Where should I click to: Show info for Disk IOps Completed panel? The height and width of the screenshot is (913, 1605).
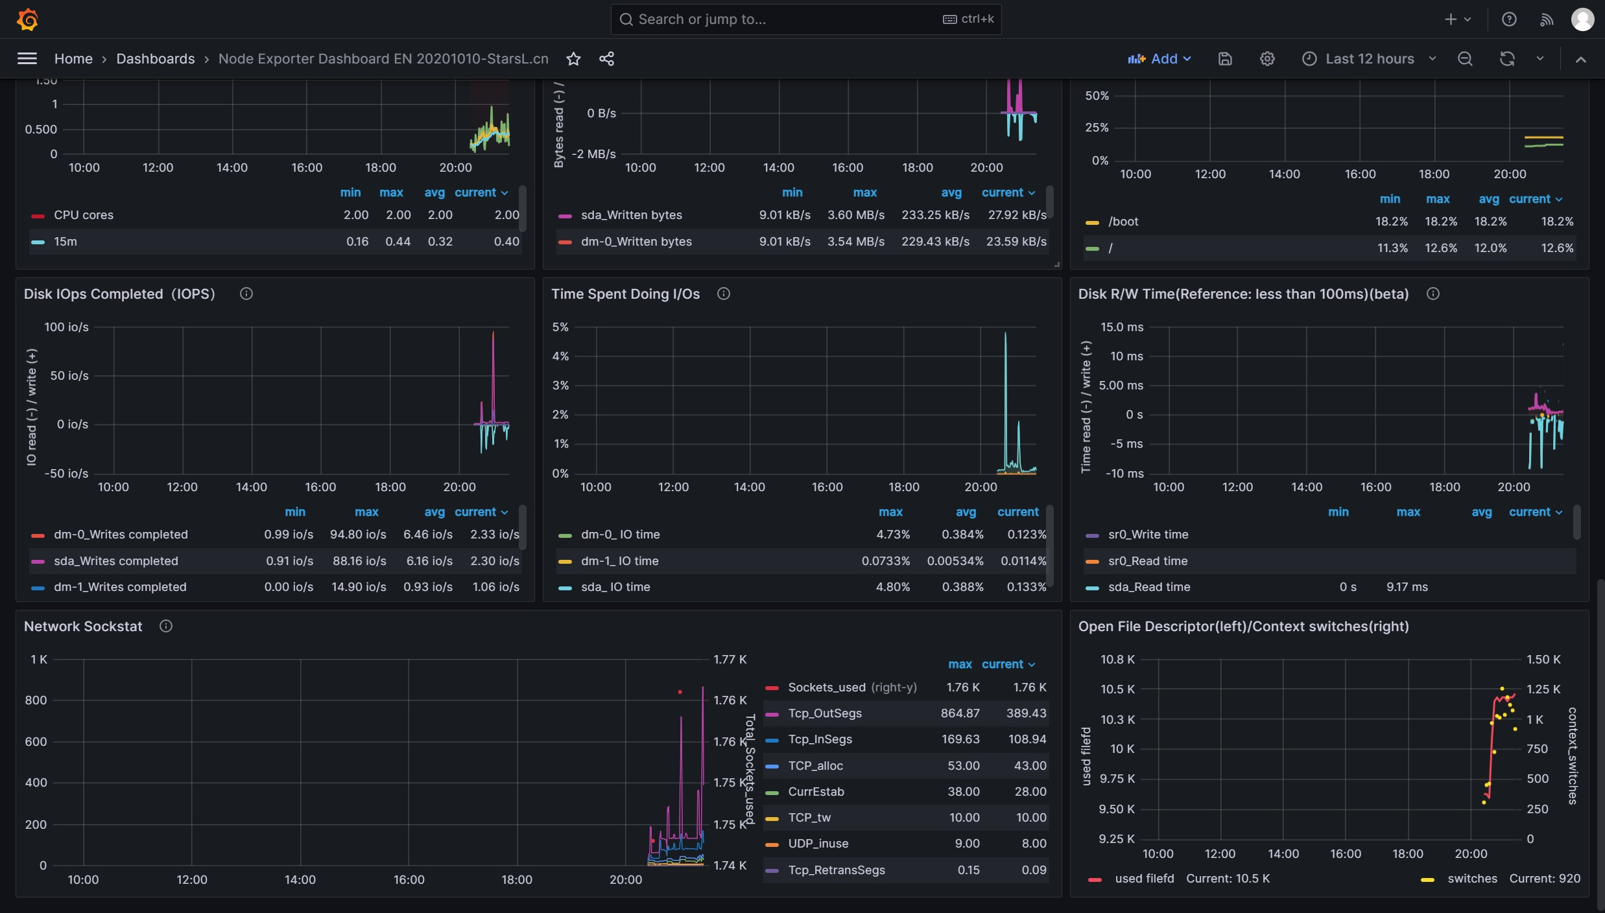pos(246,294)
